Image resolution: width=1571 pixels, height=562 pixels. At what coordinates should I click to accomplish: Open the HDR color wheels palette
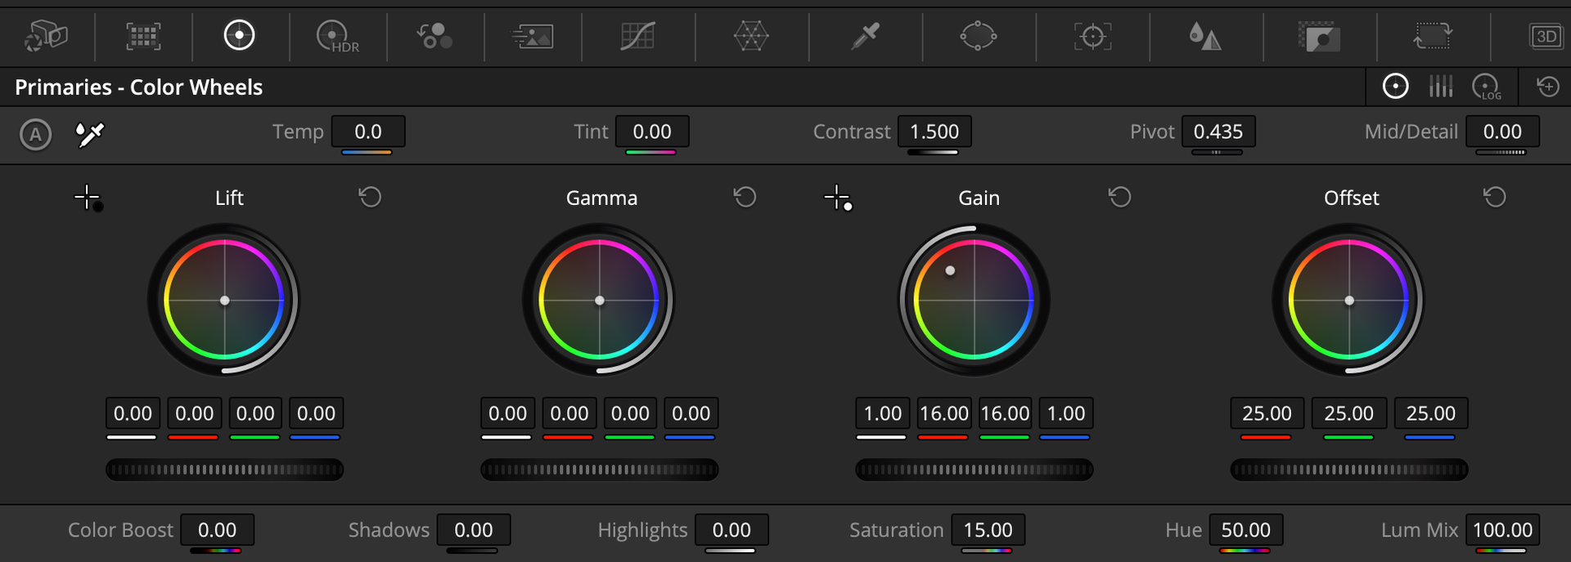337,37
